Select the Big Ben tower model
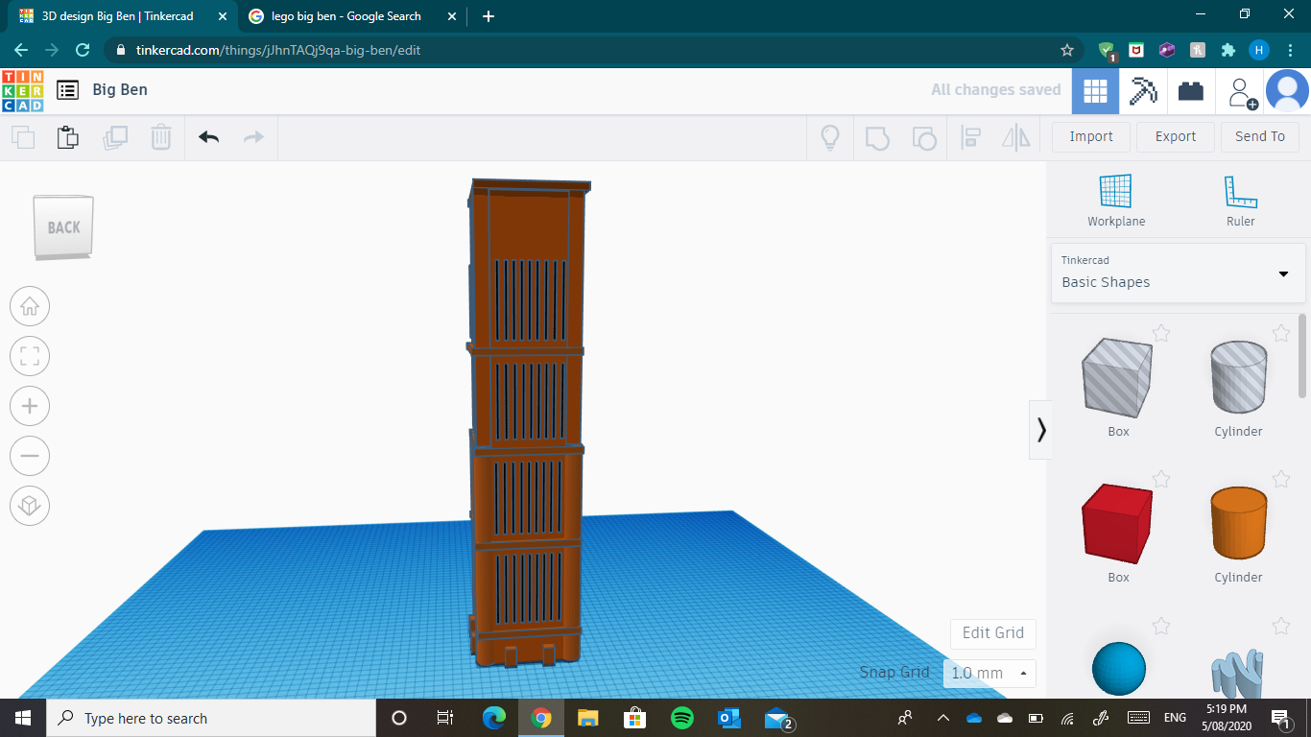This screenshot has width=1311, height=737. tap(527, 422)
